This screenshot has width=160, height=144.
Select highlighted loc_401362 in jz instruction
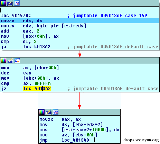pos(37,89)
